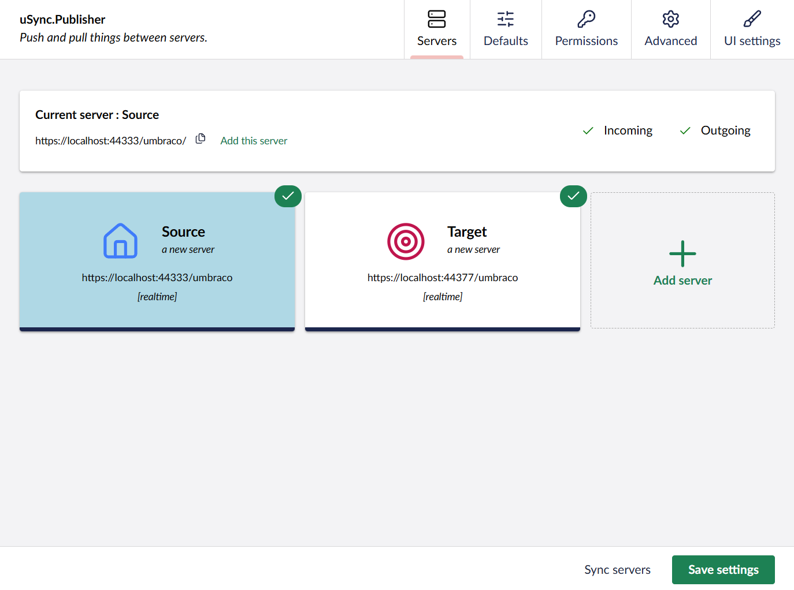Click the copy icon next to the localhost URL
Viewport: 794px width, 590px height.
(201, 139)
